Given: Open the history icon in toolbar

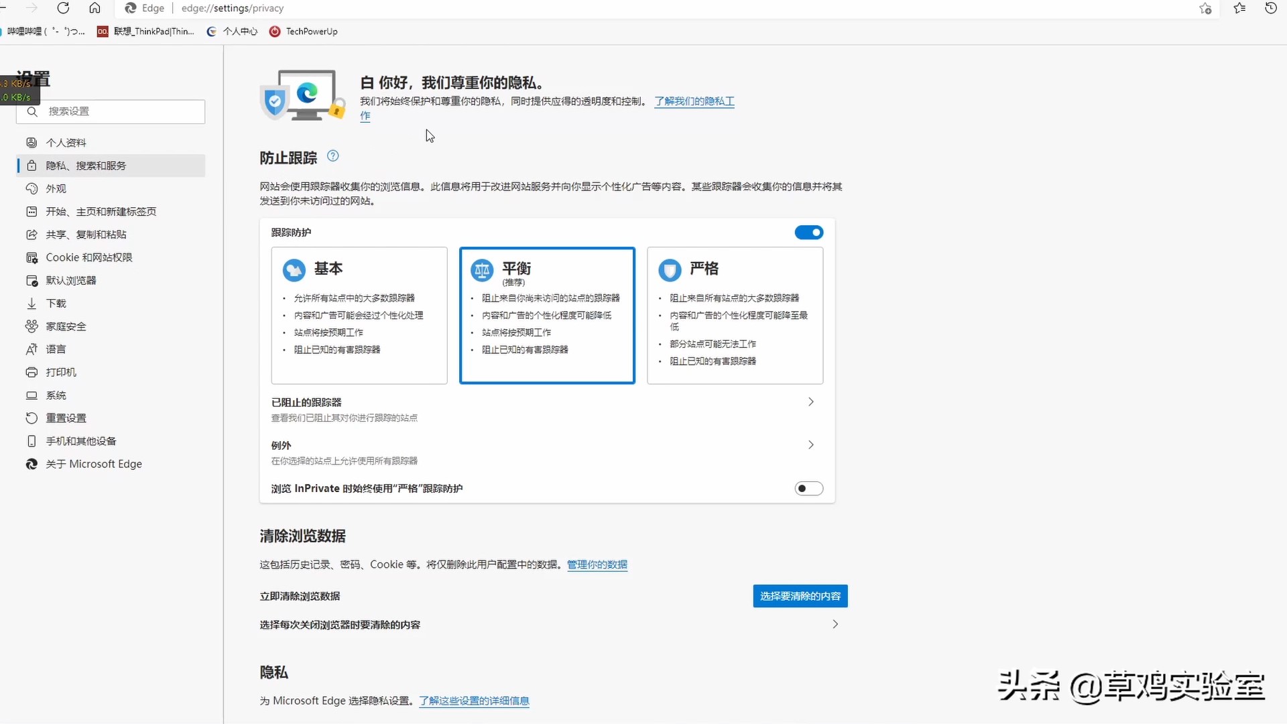Looking at the screenshot, I should [x=1270, y=8].
